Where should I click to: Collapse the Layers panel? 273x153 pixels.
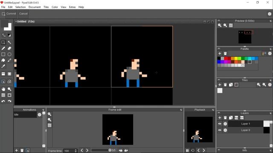pyautogui.click(x=219, y=113)
